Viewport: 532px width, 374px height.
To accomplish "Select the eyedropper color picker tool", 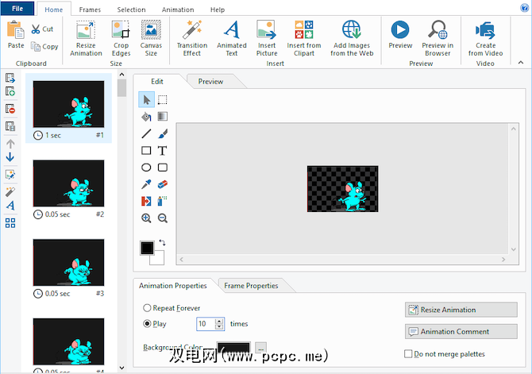I will [147, 184].
